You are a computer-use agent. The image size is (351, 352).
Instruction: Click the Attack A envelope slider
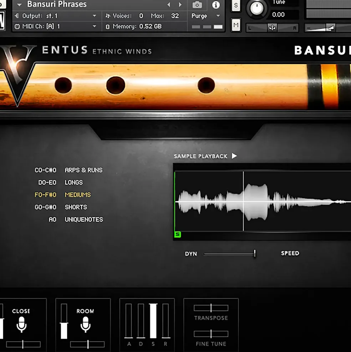coord(128,321)
